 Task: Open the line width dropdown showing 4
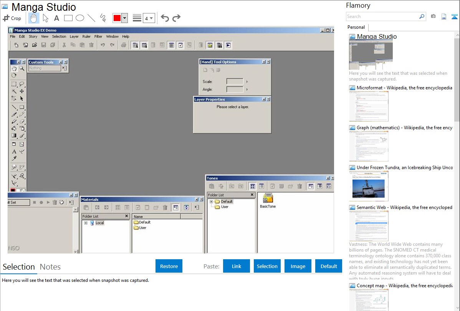point(149,18)
